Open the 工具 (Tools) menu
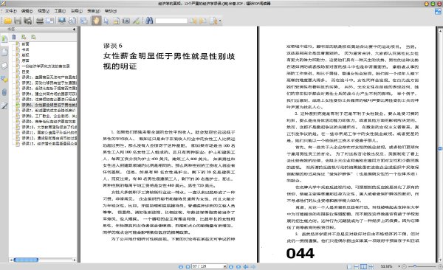Screen dimensions: 443x270 pyautogui.click(x=60, y=11)
